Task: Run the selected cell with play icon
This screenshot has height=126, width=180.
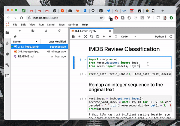Action: point(104,37)
